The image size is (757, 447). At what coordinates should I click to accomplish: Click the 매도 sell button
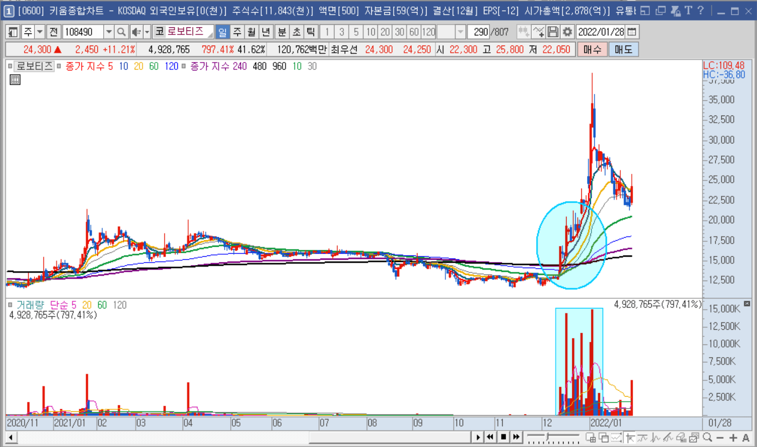624,50
